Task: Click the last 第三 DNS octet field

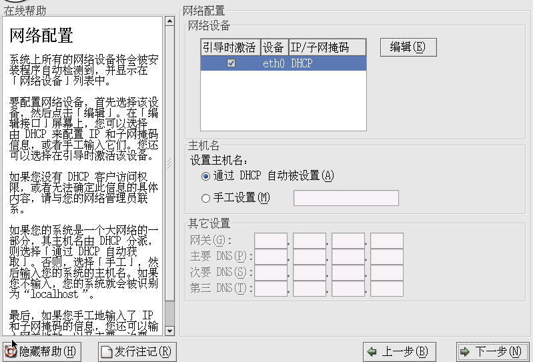Action: click(x=387, y=289)
